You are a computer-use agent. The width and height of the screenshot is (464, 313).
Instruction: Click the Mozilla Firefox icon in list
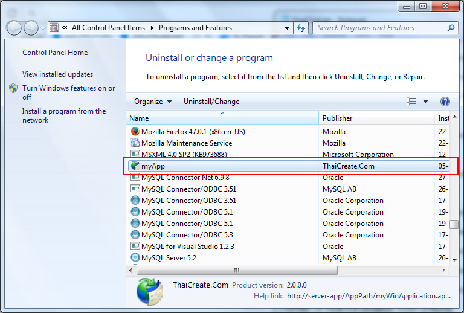point(135,131)
